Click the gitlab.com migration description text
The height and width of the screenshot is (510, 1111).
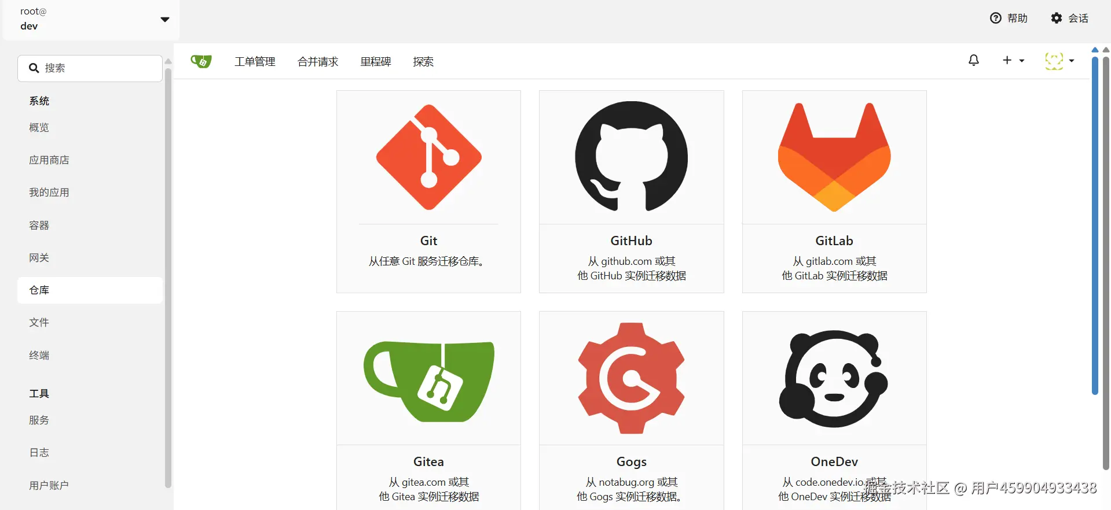(x=834, y=268)
